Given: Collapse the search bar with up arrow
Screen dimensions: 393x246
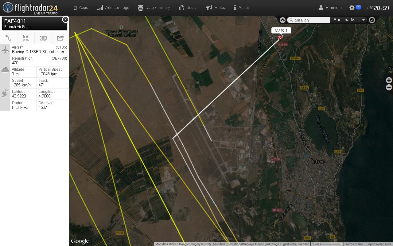Looking at the screenshot, I should pos(282,20).
